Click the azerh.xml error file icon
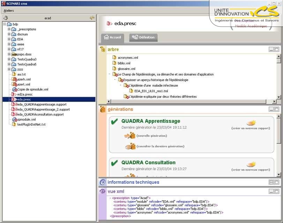Viewport: 283px width, 223px height. 14,79
